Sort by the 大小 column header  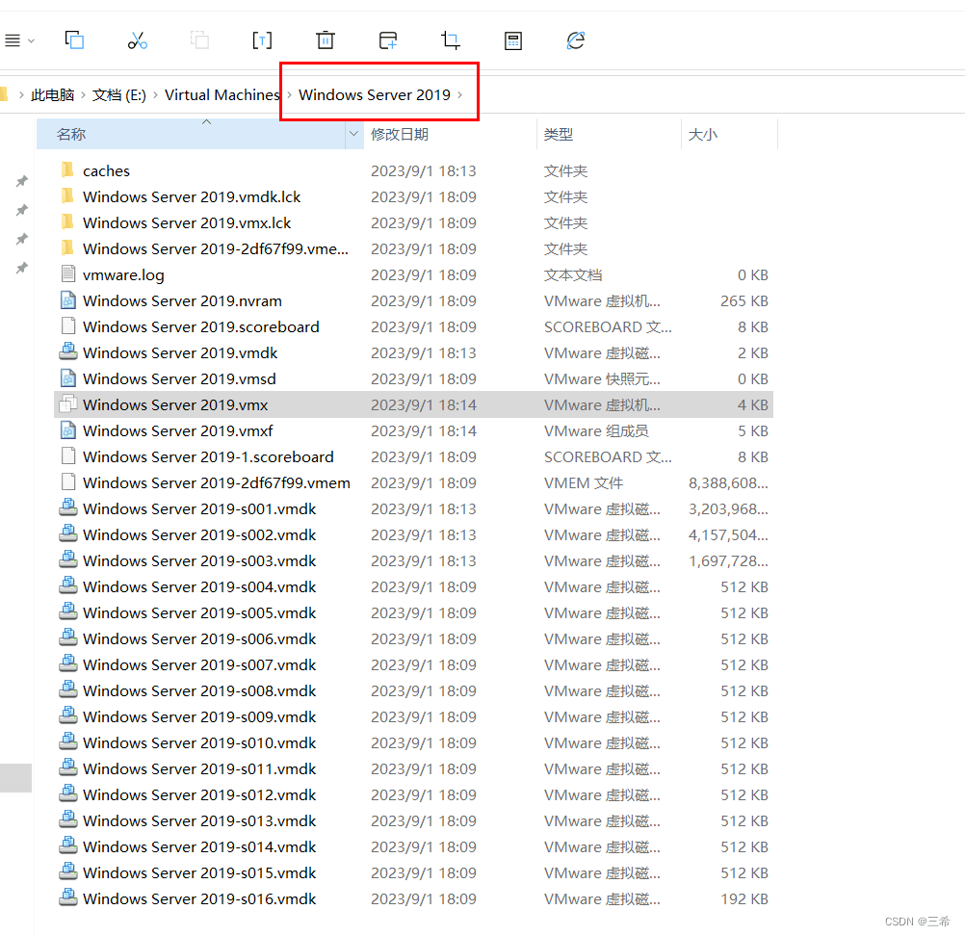click(x=703, y=134)
